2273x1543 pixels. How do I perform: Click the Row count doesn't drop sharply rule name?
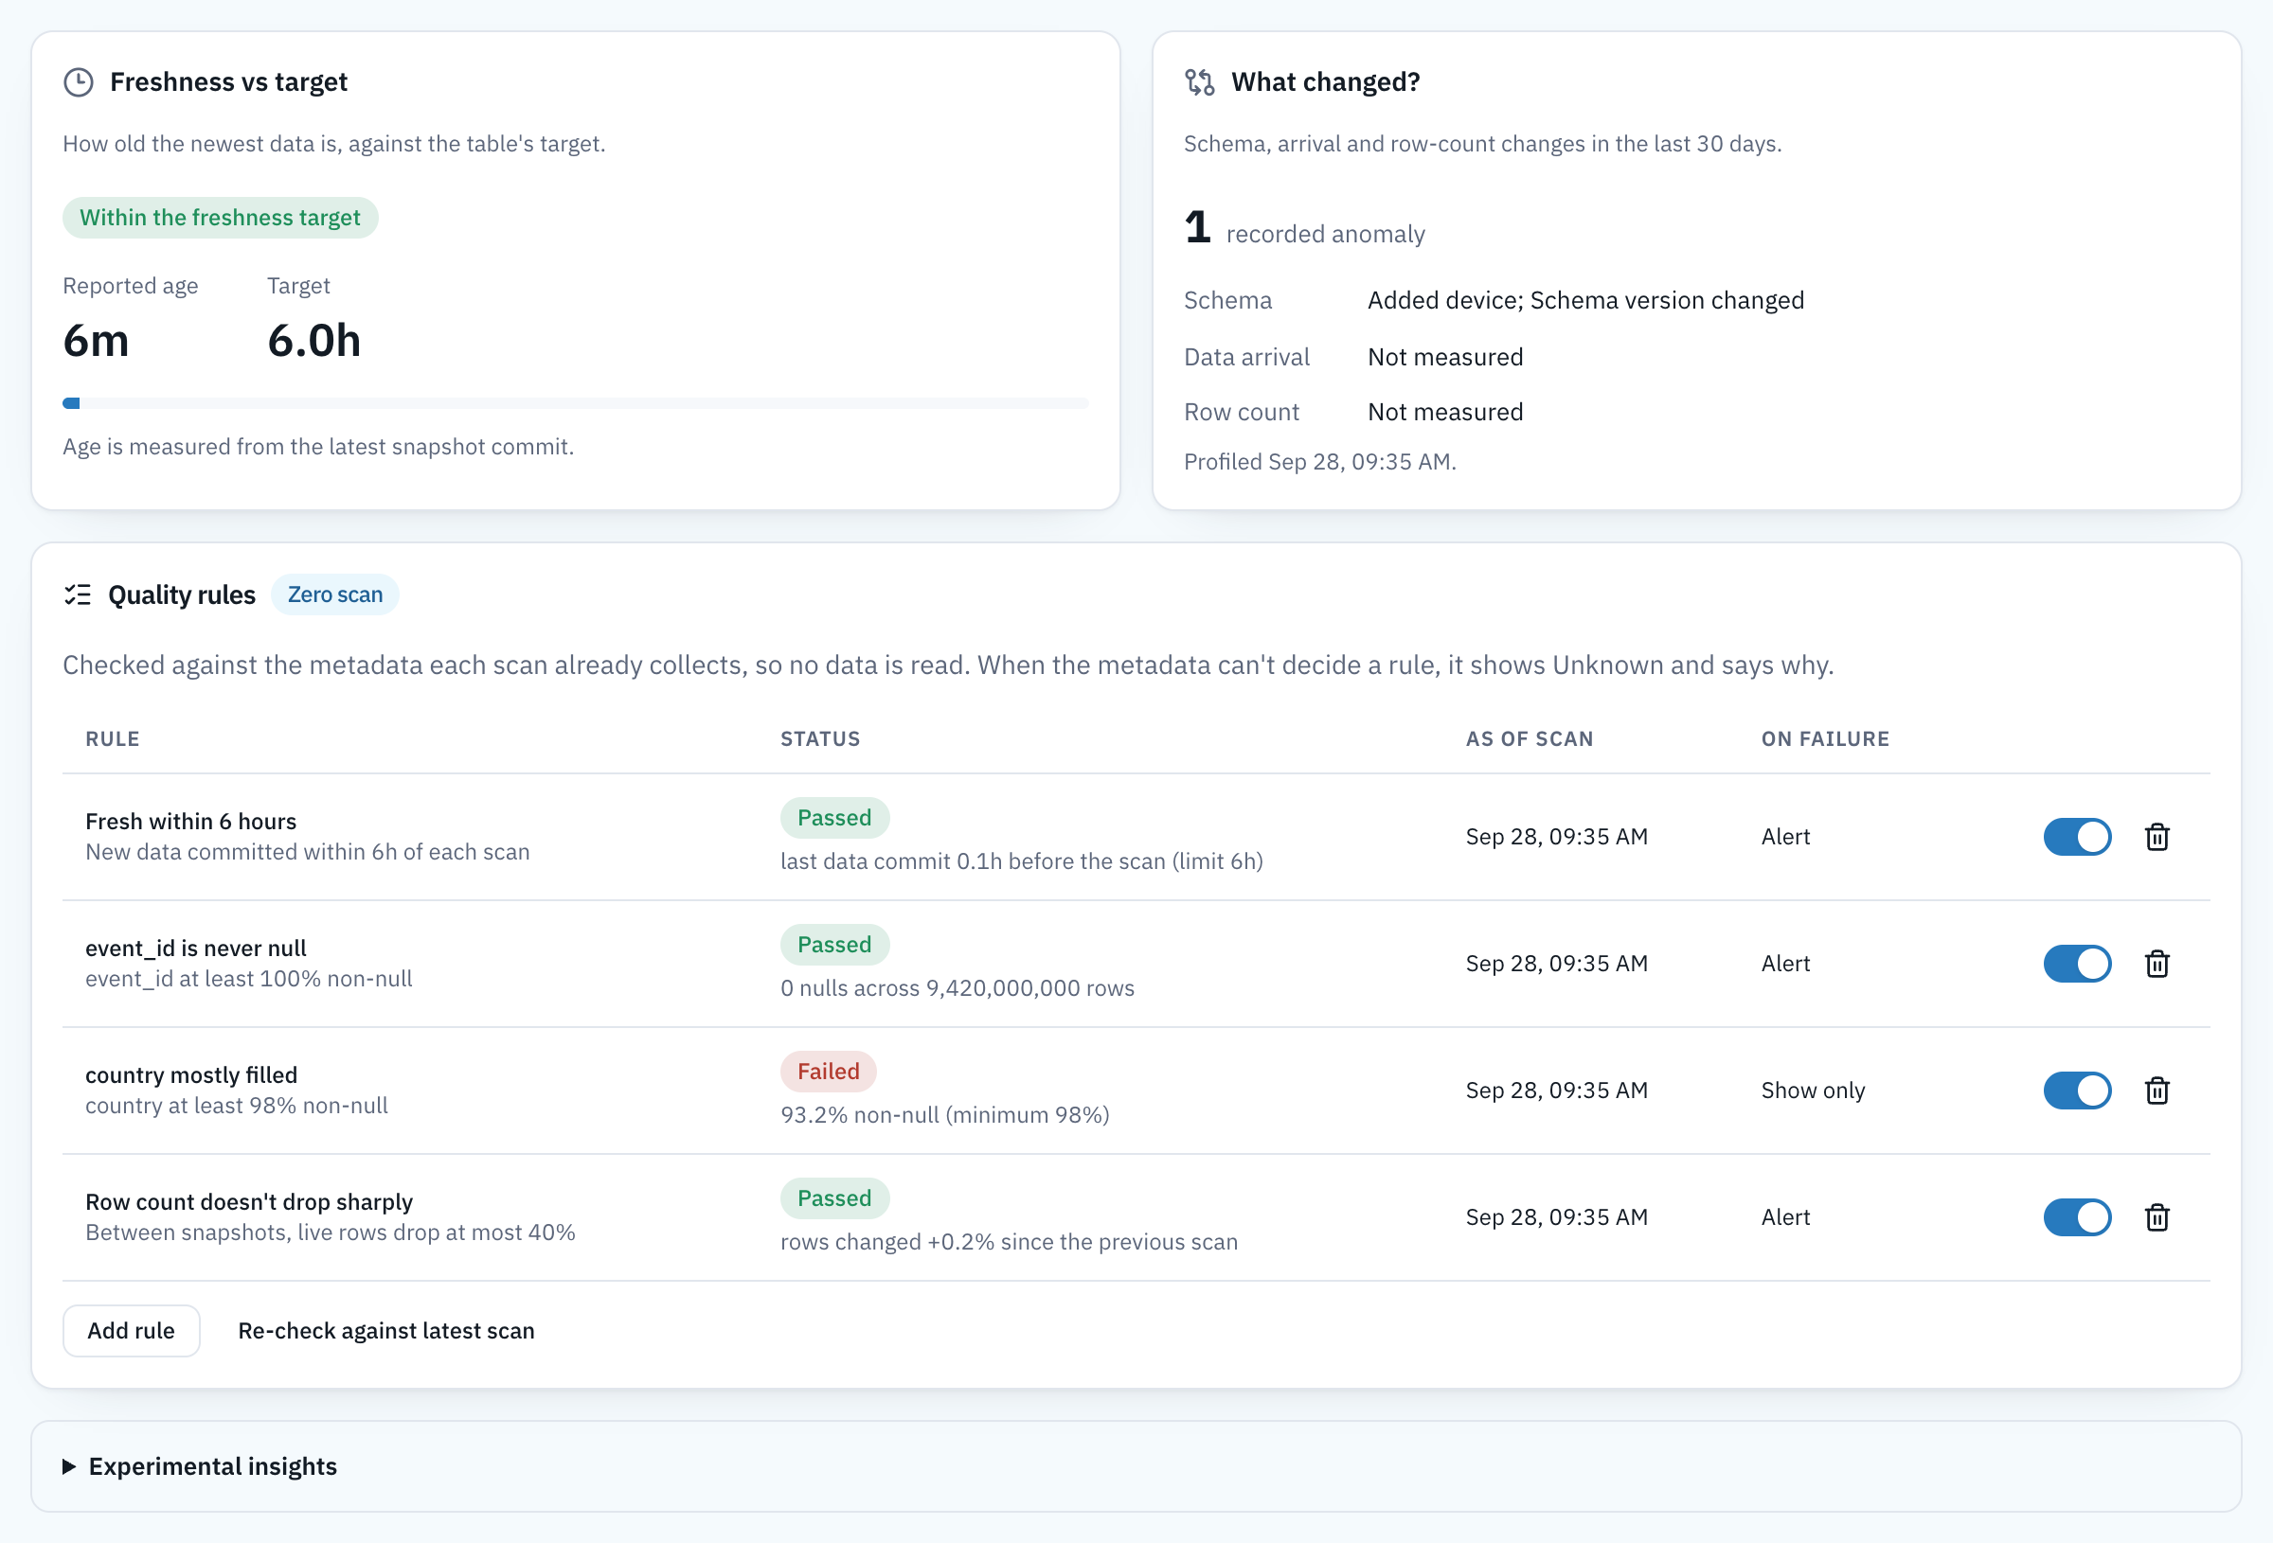[x=249, y=1201]
